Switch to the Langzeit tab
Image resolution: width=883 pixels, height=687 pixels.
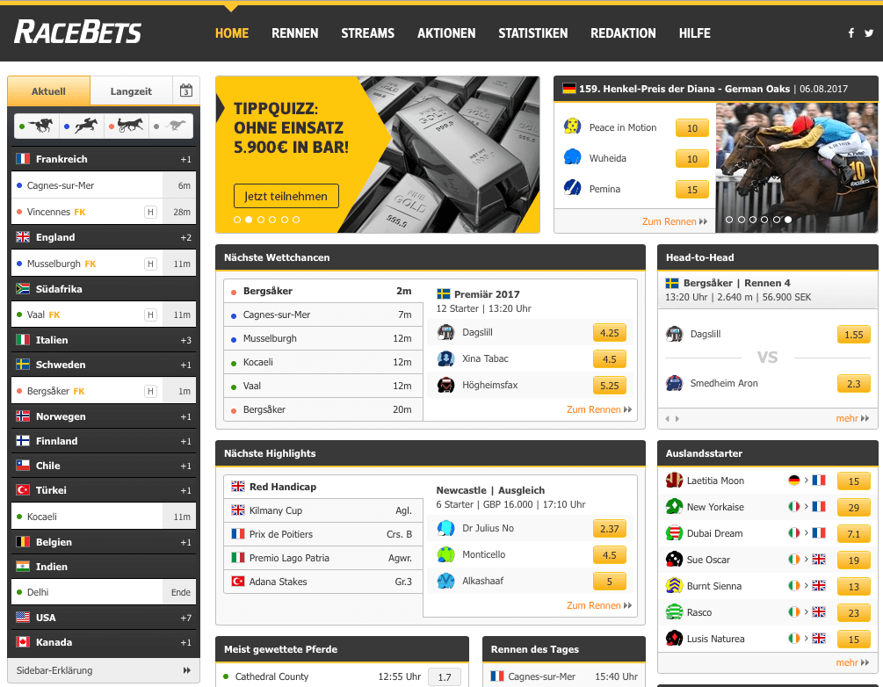click(131, 91)
